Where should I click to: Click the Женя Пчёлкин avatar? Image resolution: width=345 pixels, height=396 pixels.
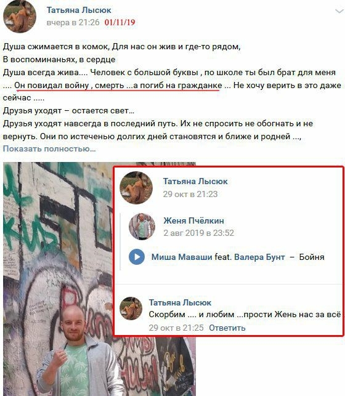(x=142, y=226)
